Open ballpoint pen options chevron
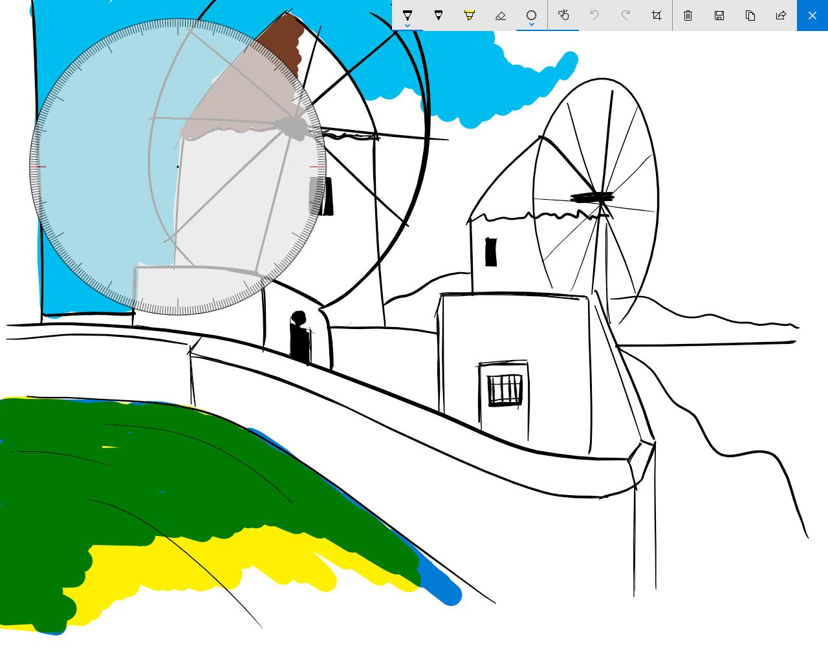Viewport: 828px width, 662px height. (408, 26)
